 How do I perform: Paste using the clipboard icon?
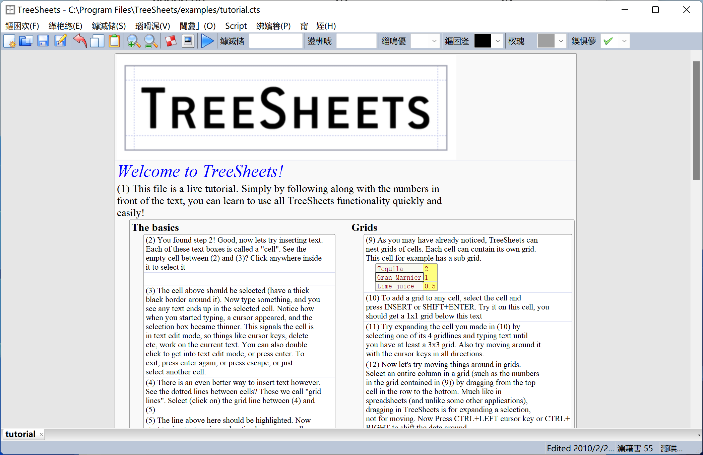(x=114, y=41)
